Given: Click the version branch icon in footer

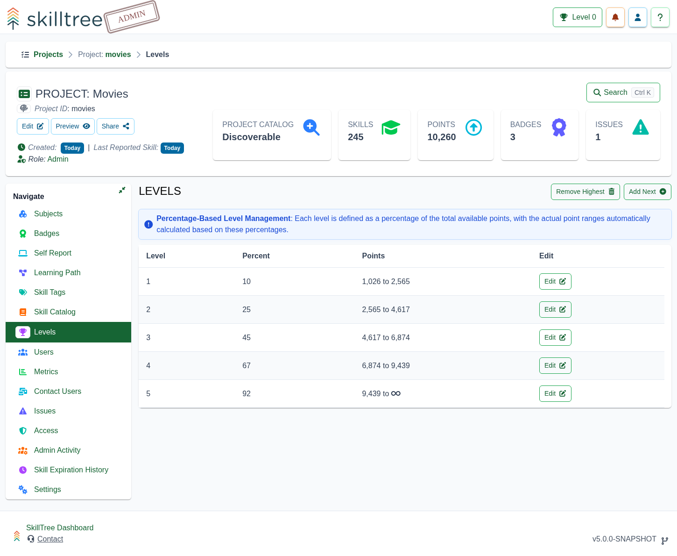Looking at the screenshot, I should pyautogui.click(x=665, y=541).
